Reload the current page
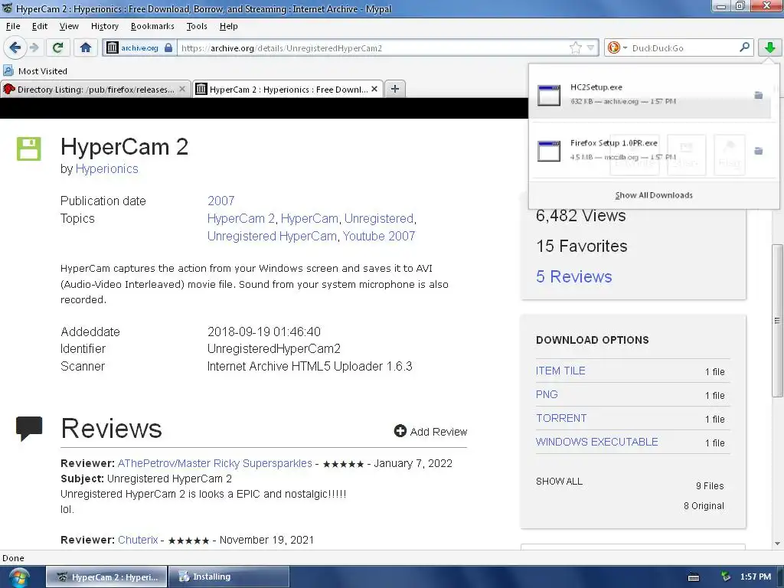The width and height of the screenshot is (784, 588). [x=57, y=48]
